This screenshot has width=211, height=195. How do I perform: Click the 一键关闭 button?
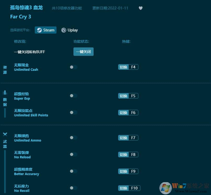pyautogui.click(x=83, y=52)
